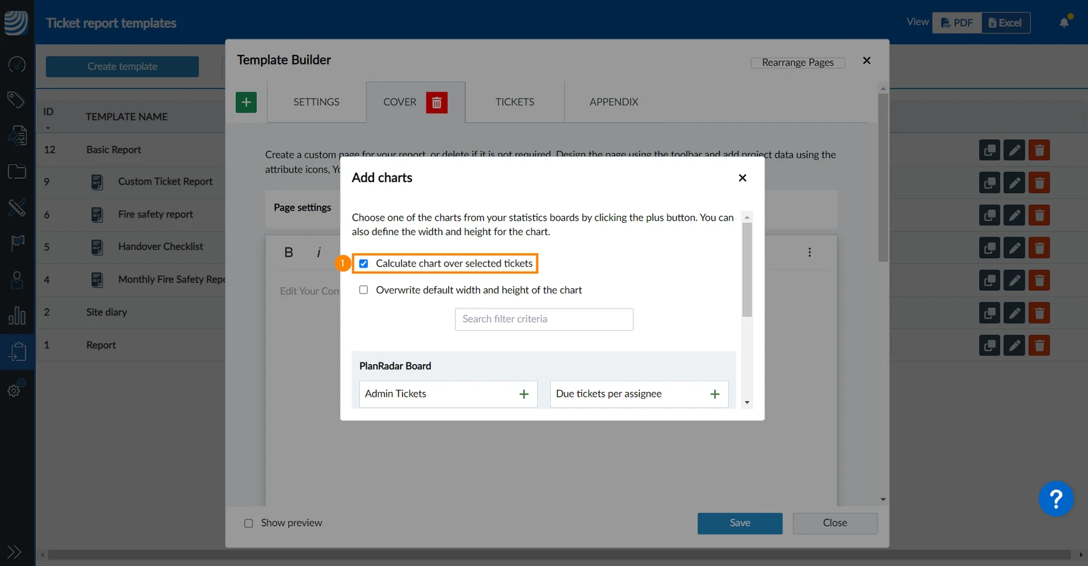The image size is (1088, 566).
Task: Select the Fire safety report row name
Action: click(156, 215)
